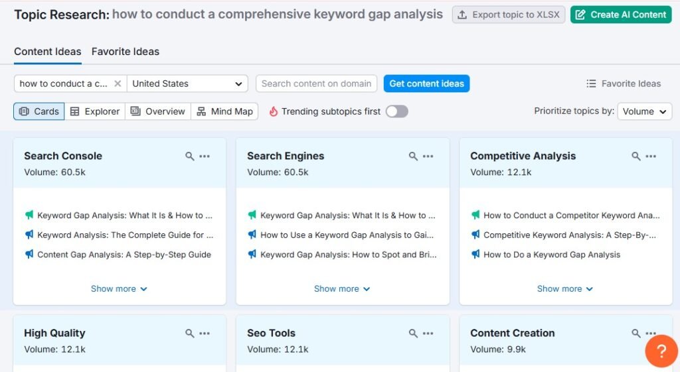The width and height of the screenshot is (680, 372).
Task: Click 'Volume: 9.9k' on Content Creation card
Action: [x=498, y=349]
